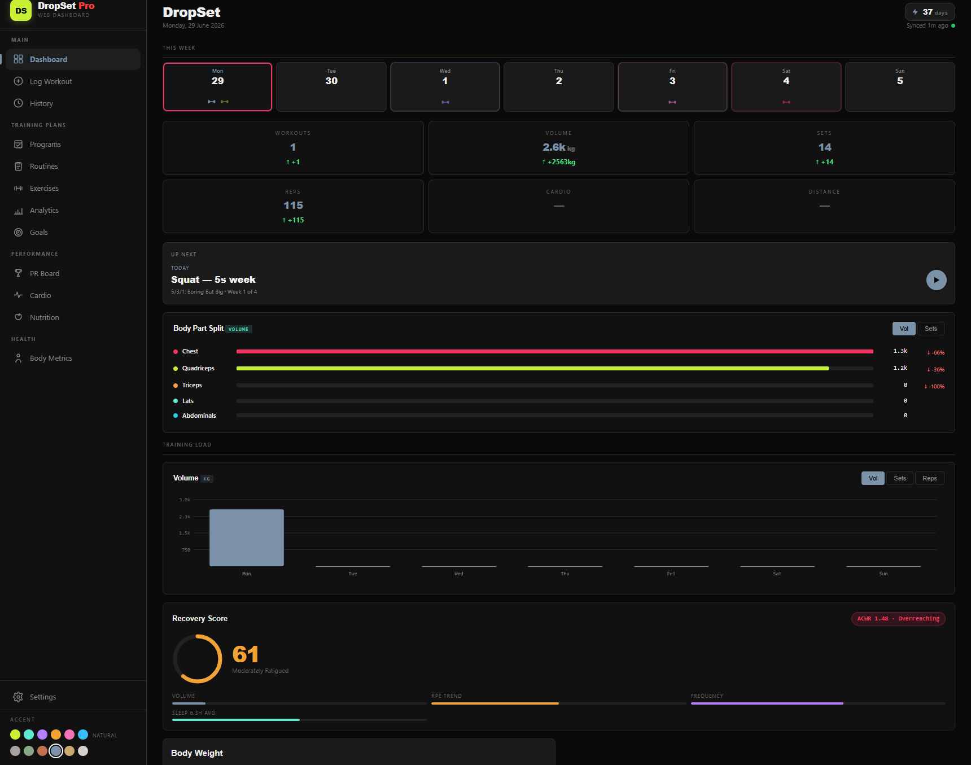This screenshot has width=971, height=765.
Task: Open Goals via the target icon
Action: [18, 232]
